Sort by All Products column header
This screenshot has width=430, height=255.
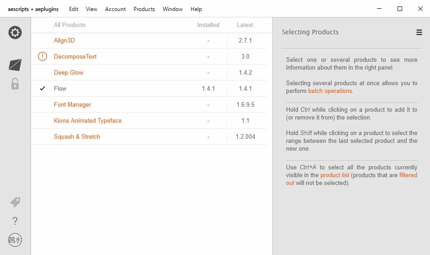(x=69, y=25)
